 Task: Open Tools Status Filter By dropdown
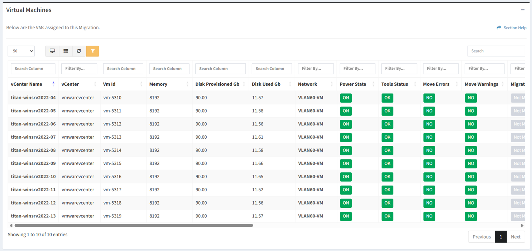399,69
